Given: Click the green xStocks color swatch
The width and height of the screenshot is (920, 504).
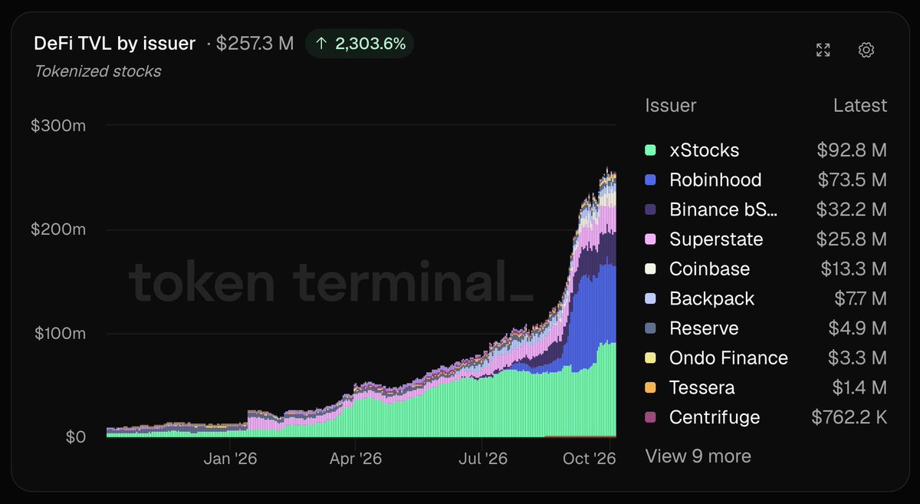Looking at the screenshot, I should tap(651, 150).
